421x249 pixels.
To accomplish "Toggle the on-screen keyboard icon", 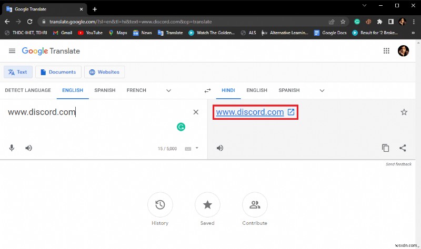I will 188,149.
